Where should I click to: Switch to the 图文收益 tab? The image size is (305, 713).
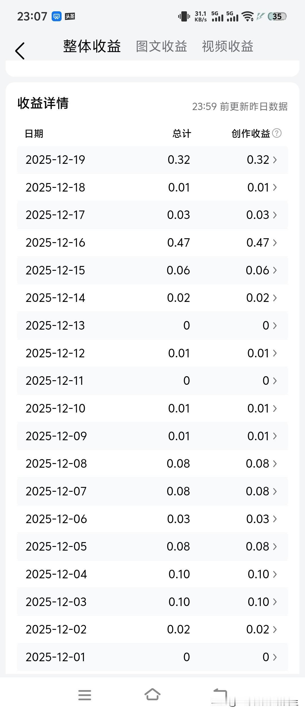(x=162, y=46)
